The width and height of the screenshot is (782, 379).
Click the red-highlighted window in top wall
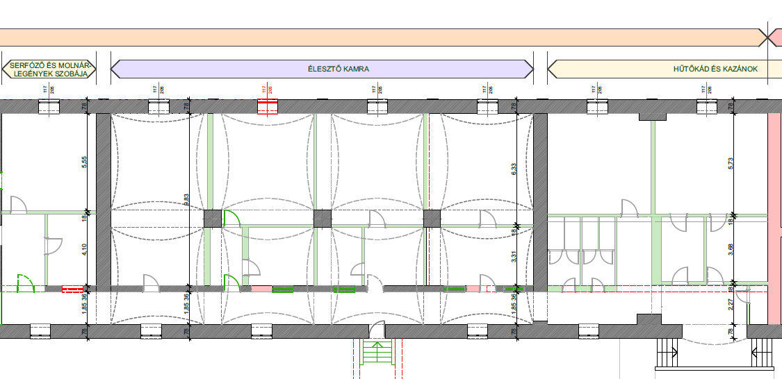point(267,107)
